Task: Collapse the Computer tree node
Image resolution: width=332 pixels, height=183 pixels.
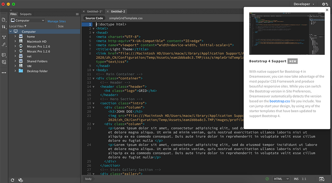Action: click(x=10, y=31)
